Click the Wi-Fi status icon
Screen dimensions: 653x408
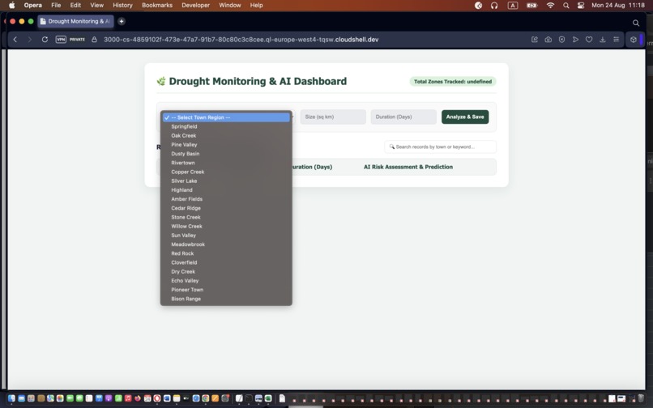[x=550, y=6]
